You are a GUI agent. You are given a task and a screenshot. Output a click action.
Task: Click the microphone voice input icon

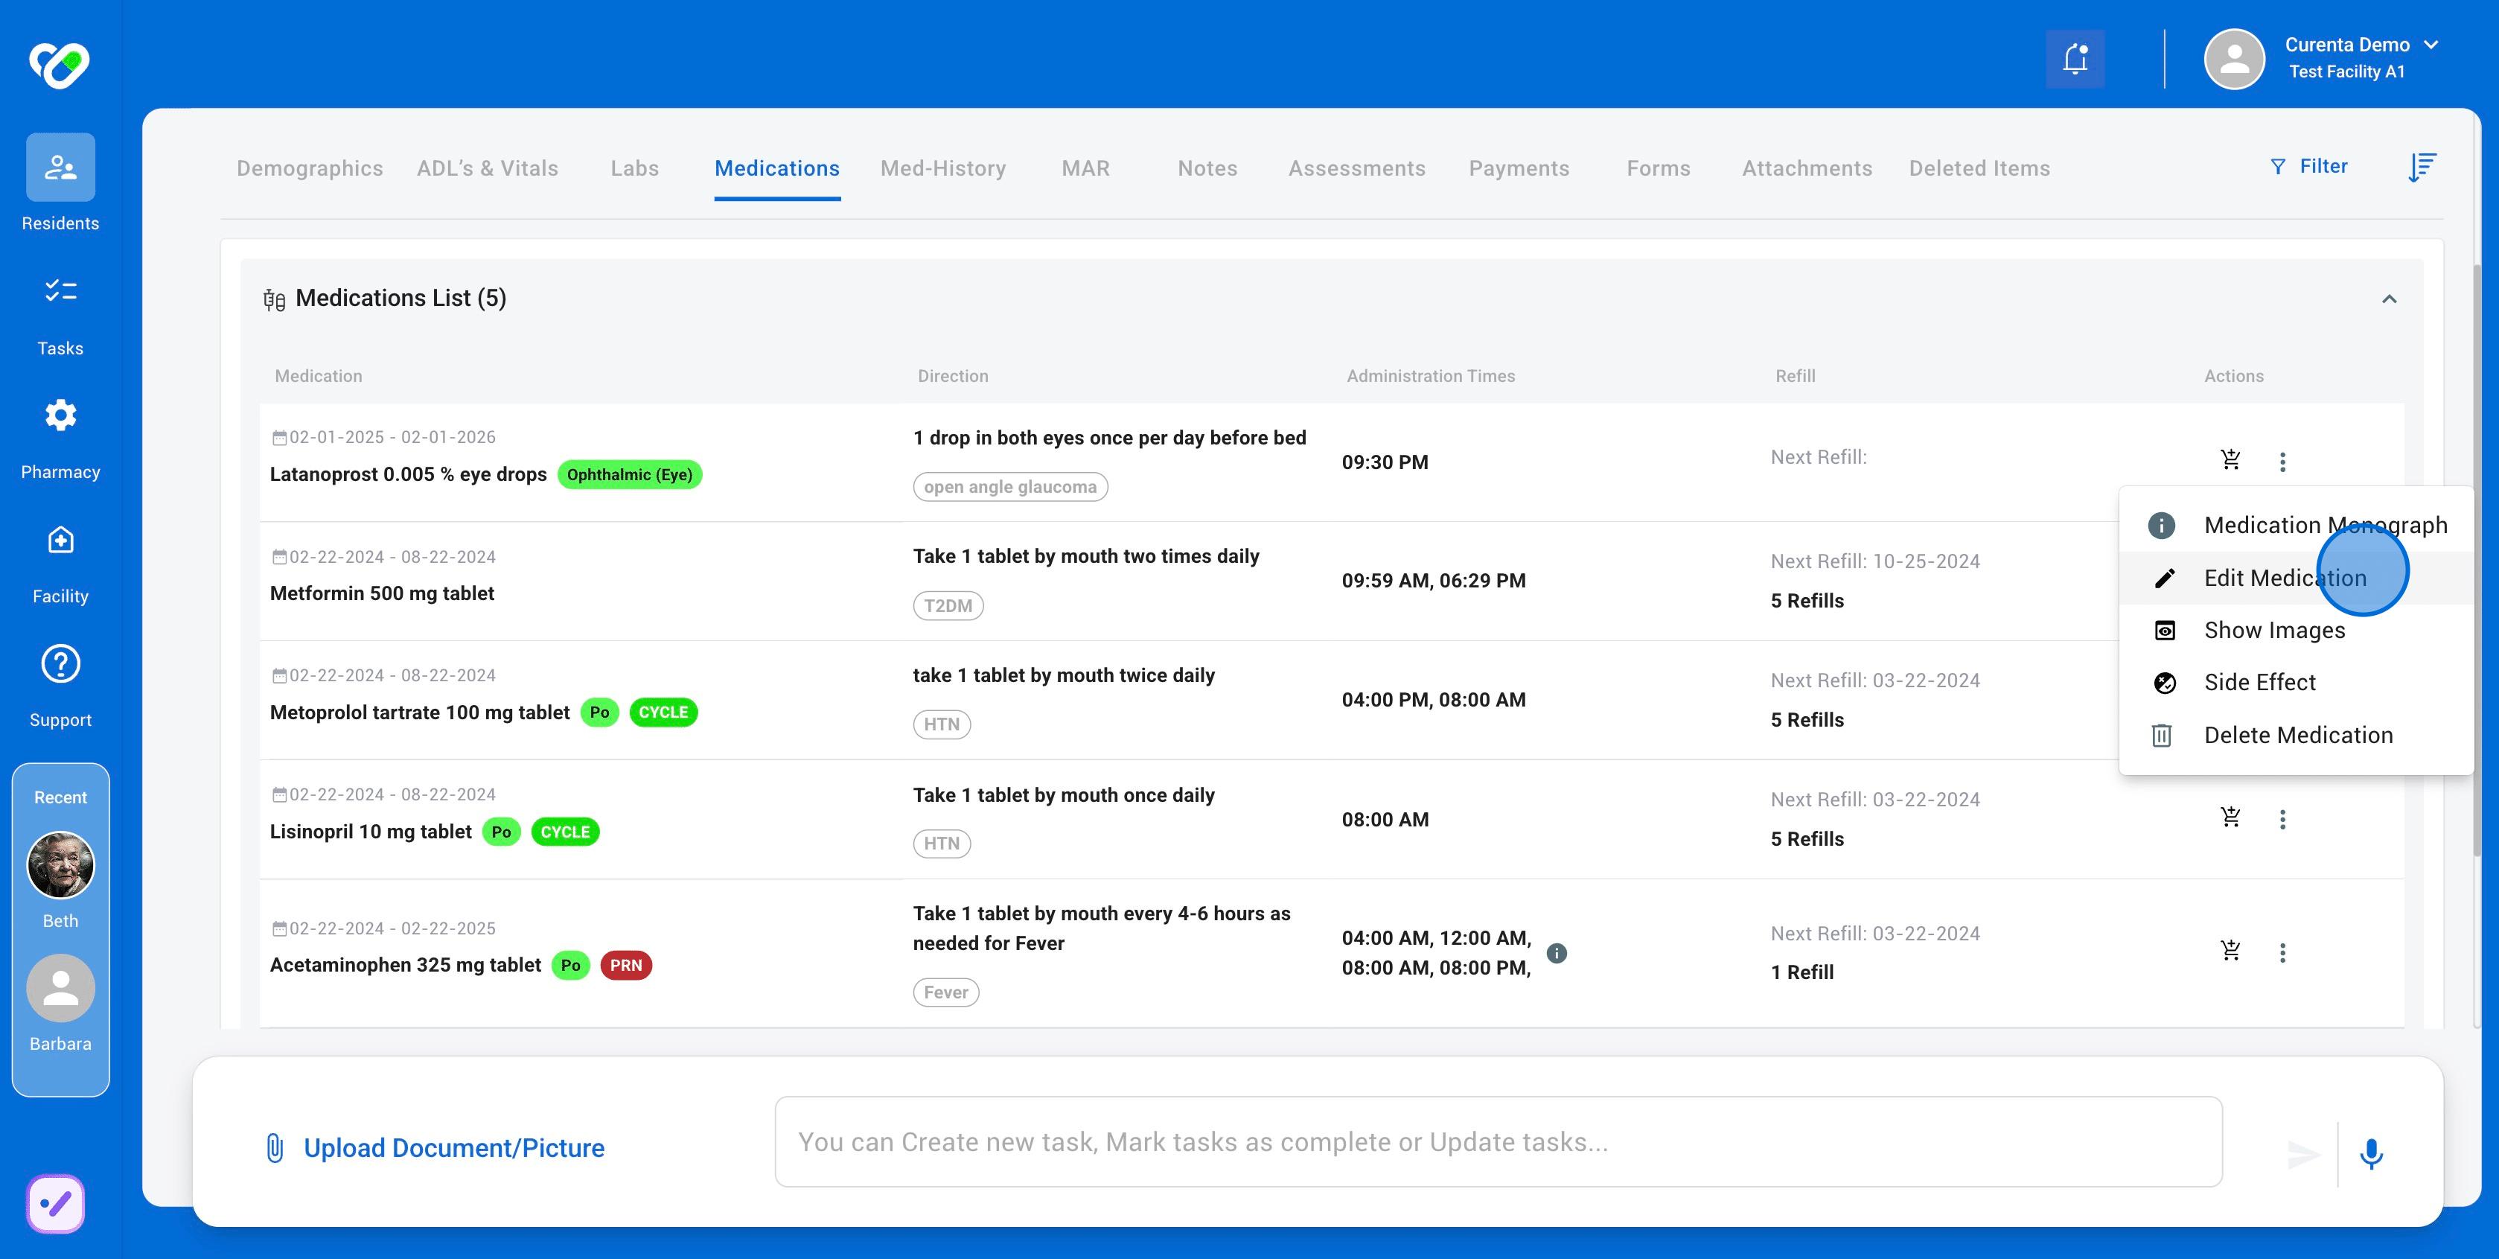click(2371, 1153)
